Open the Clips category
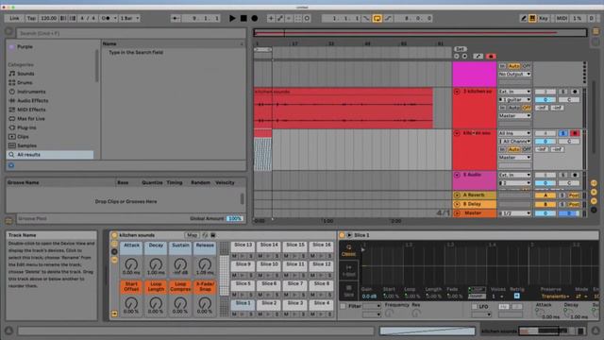The height and width of the screenshot is (340, 604). 23,136
